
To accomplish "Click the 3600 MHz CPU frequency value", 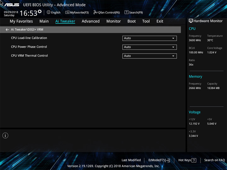I will [x=195, y=40].
